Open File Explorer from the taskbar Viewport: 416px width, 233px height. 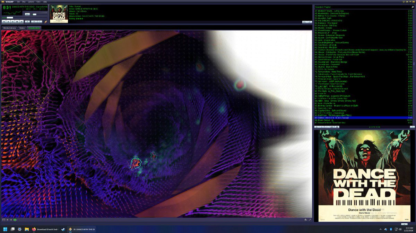27,229
